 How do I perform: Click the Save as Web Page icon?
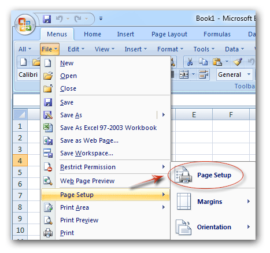tap(48, 140)
